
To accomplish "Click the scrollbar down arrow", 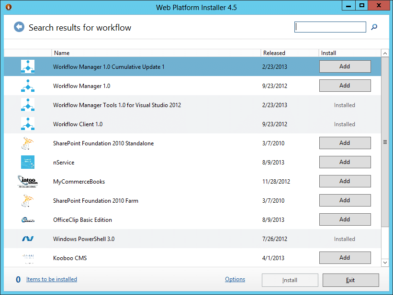I will coord(385,262).
